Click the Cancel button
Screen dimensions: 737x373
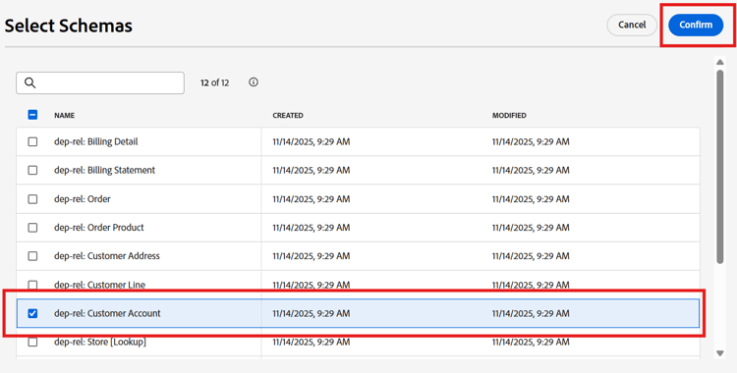point(632,25)
